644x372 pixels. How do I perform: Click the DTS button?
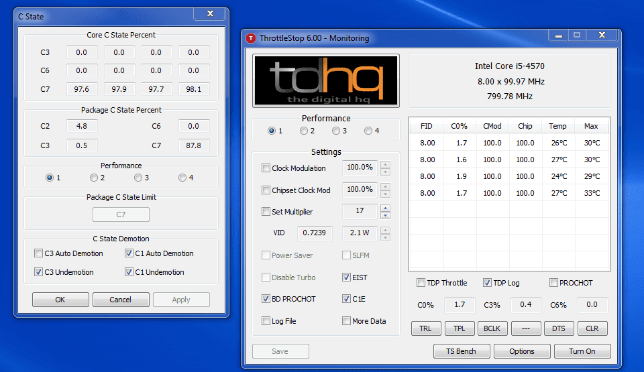coord(559,328)
